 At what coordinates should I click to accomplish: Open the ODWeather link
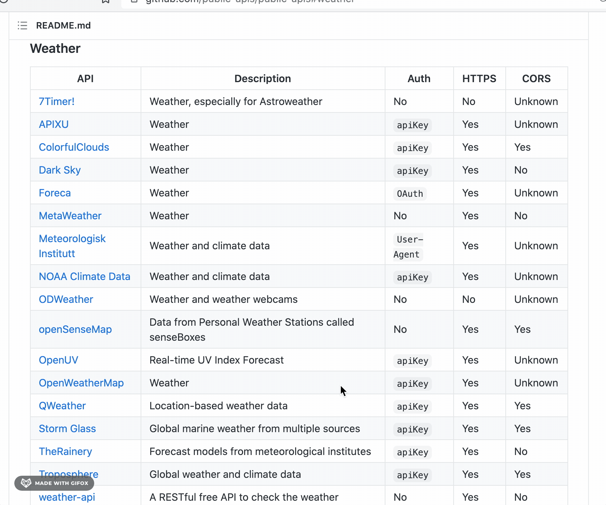click(x=66, y=299)
